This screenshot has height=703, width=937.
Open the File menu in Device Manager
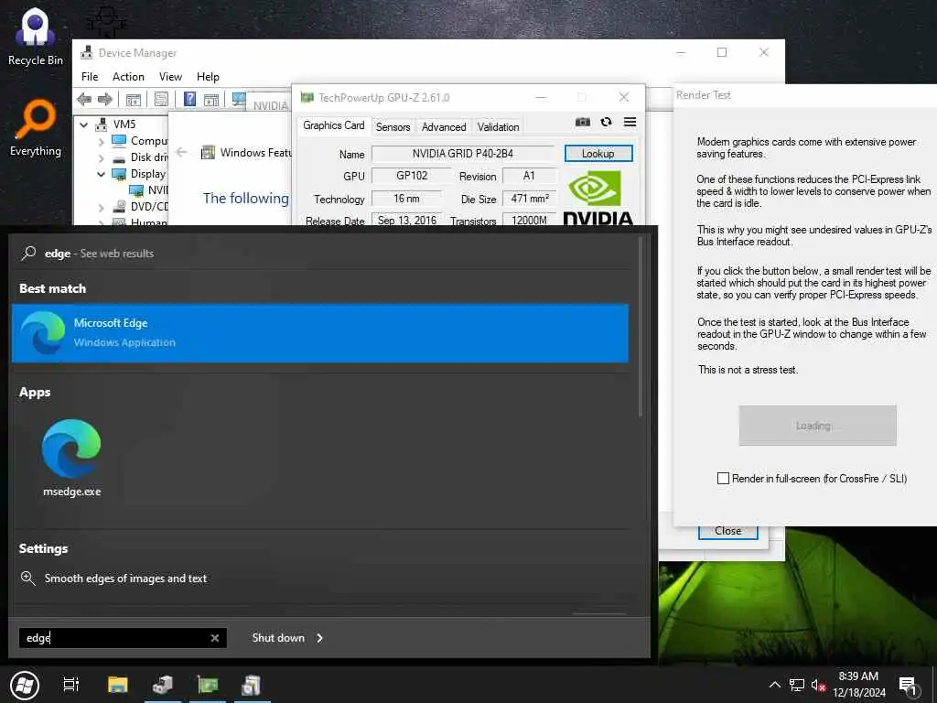point(90,77)
